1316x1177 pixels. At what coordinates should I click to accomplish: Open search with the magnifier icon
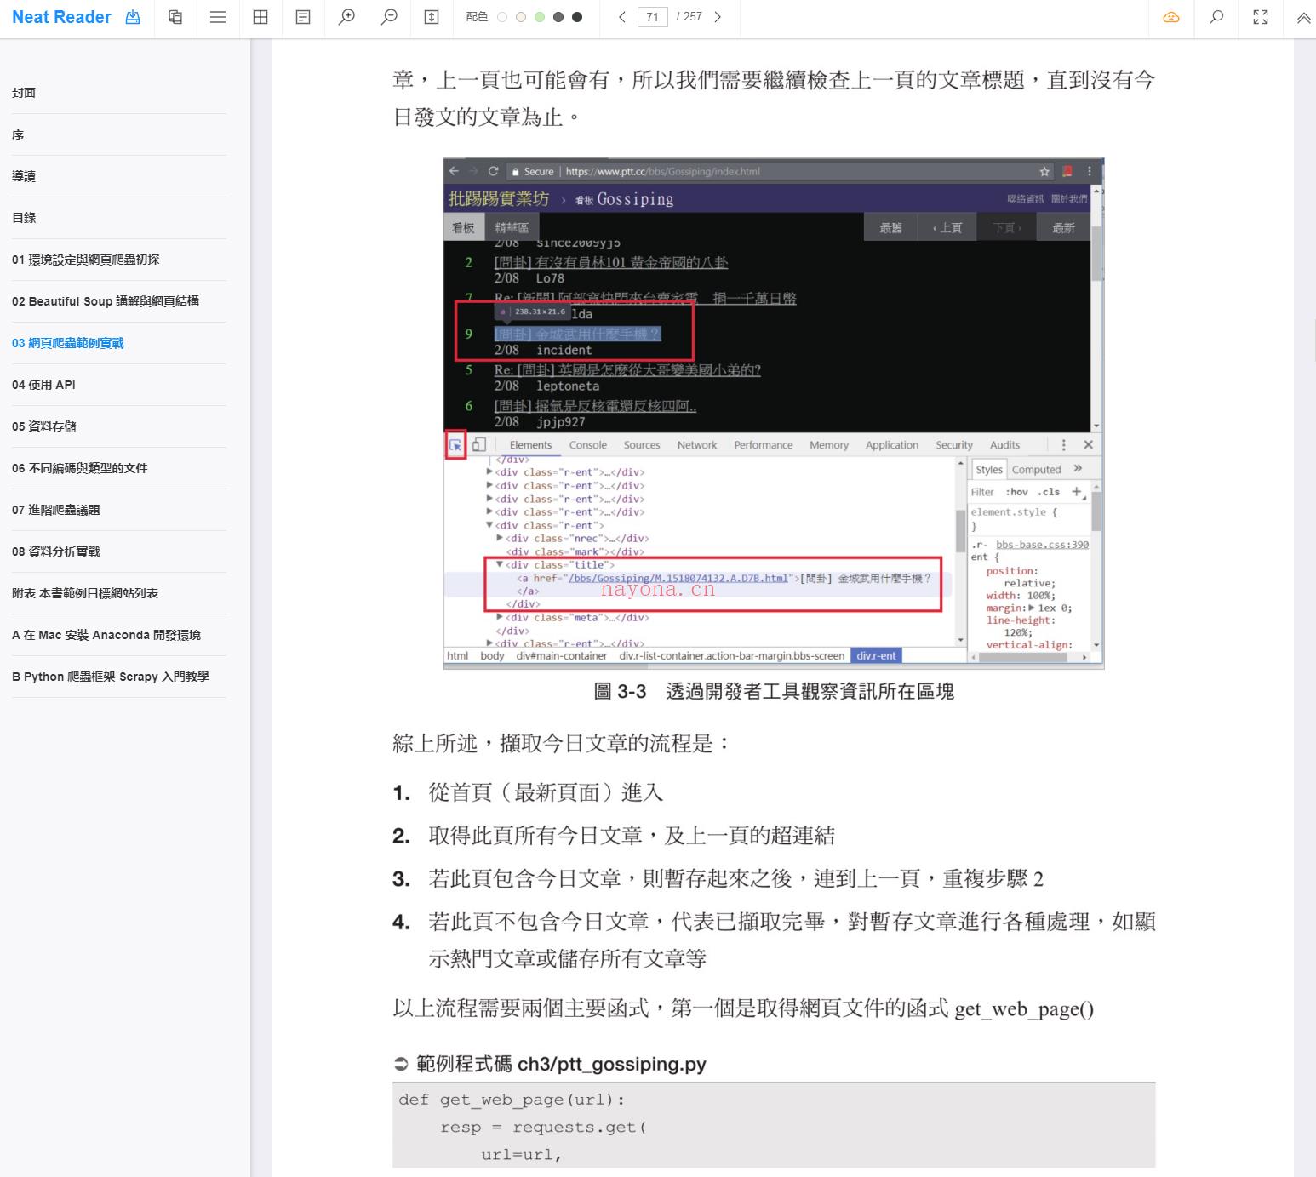pyautogui.click(x=1216, y=17)
